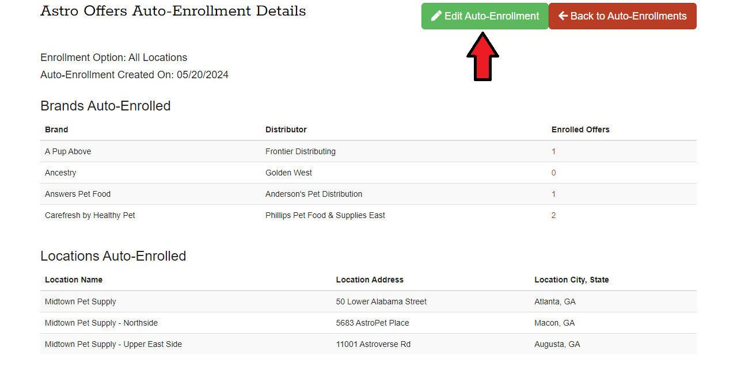Image resolution: width=741 pixels, height=378 pixels.
Task: Click the Carefresh by Healthy Pet cell
Action: 90,215
